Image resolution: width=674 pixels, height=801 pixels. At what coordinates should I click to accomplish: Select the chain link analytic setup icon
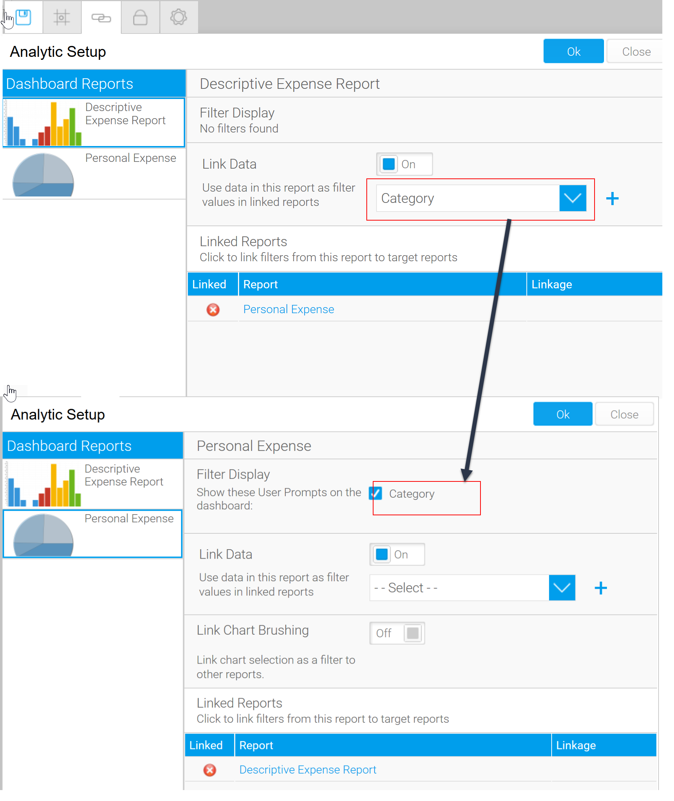coord(101,18)
